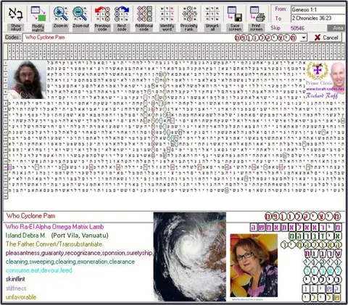Screen dimensions: 348x305
Task: Open the www.torah-codes.net link
Action: click(325, 89)
